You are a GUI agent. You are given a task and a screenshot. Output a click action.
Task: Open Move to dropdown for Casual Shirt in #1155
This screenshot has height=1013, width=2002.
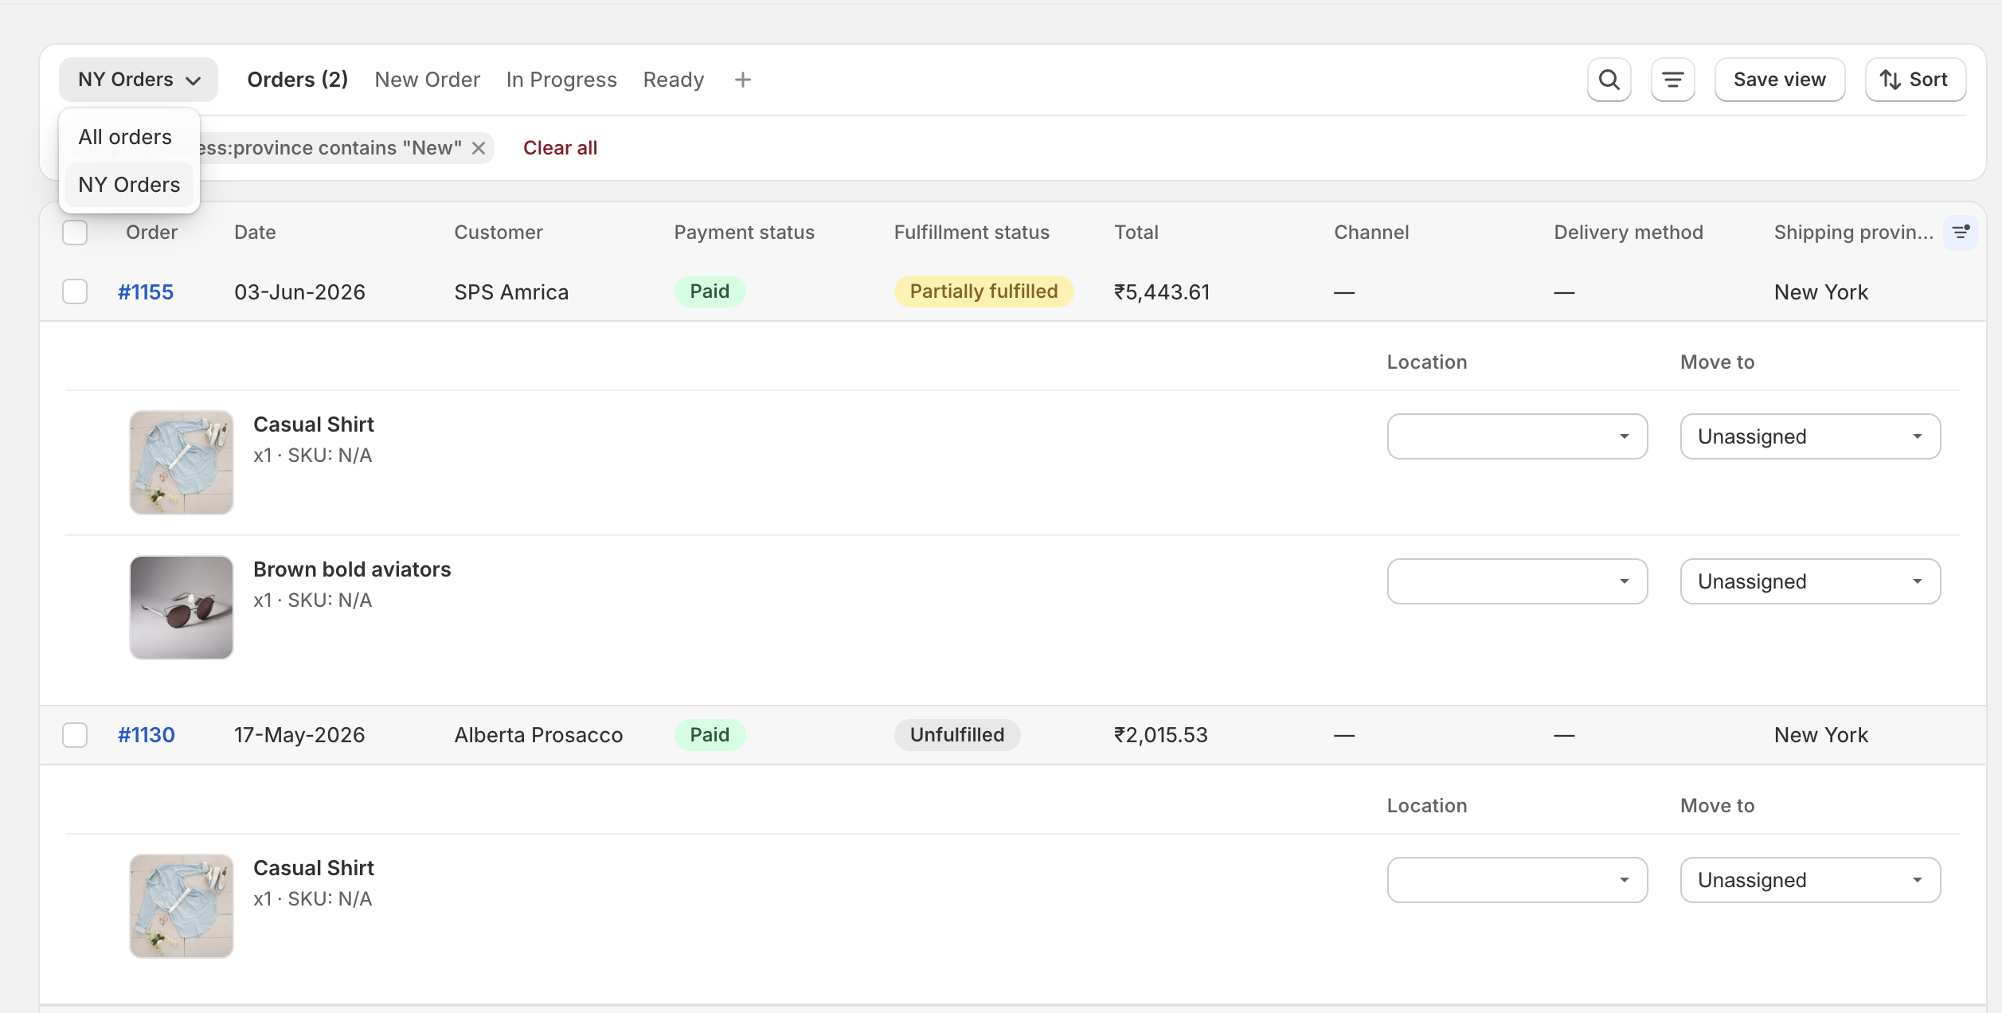pyautogui.click(x=1810, y=436)
